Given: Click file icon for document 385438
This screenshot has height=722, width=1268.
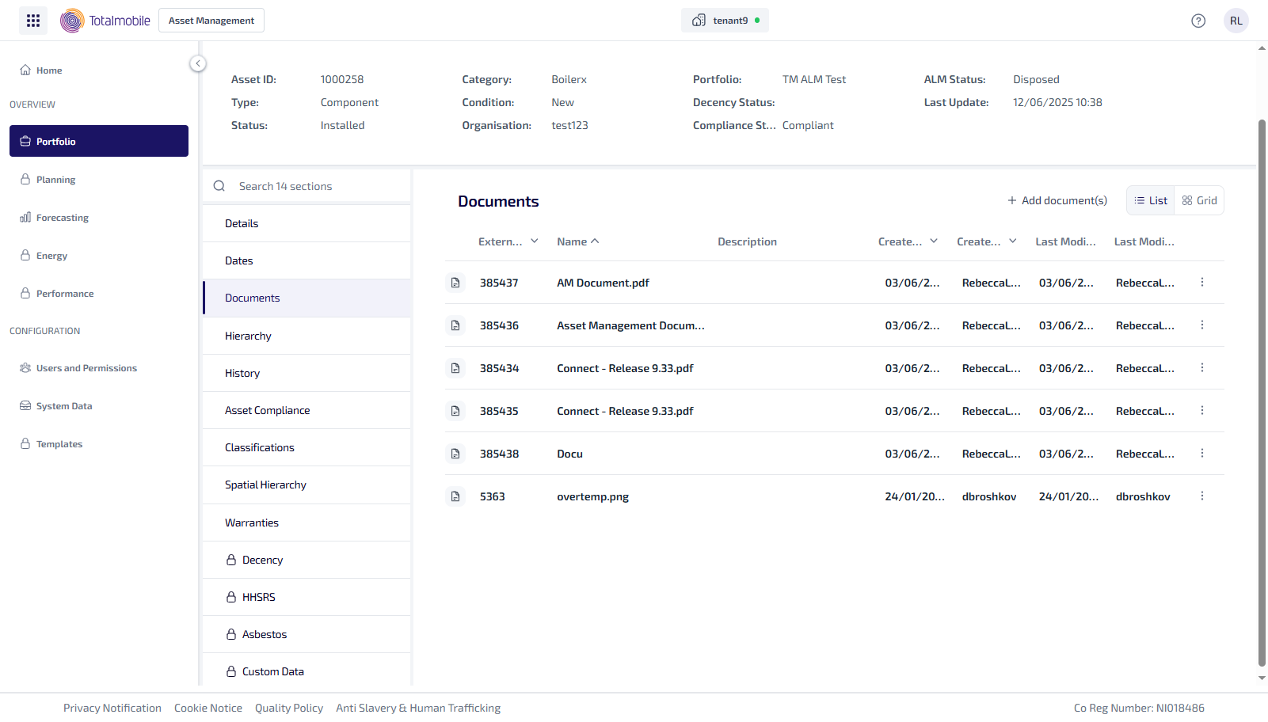Looking at the screenshot, I should click(x=455, y=454).
